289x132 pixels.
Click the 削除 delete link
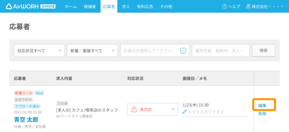point(262,114)
